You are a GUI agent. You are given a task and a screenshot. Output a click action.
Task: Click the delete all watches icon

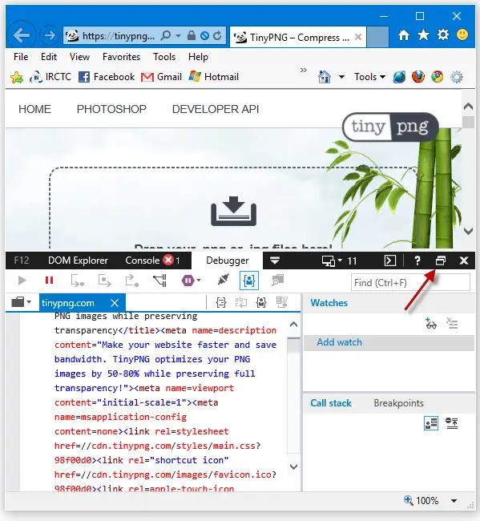pos(452,323)
